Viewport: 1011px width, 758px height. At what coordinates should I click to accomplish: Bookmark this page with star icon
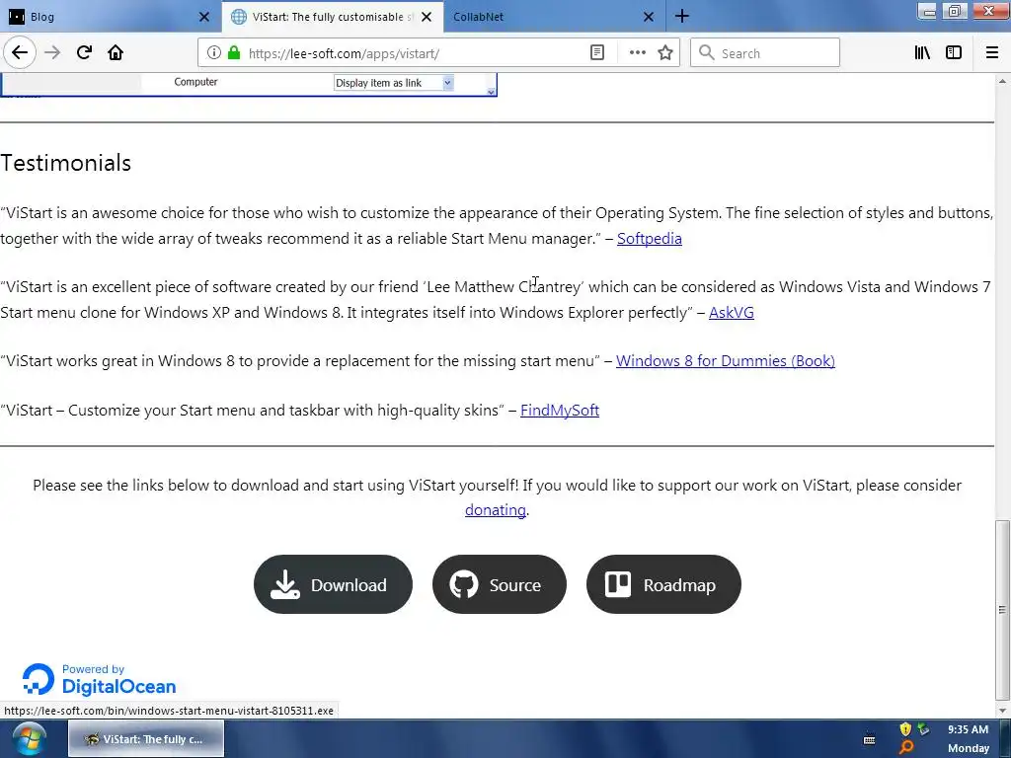(665, 53)
